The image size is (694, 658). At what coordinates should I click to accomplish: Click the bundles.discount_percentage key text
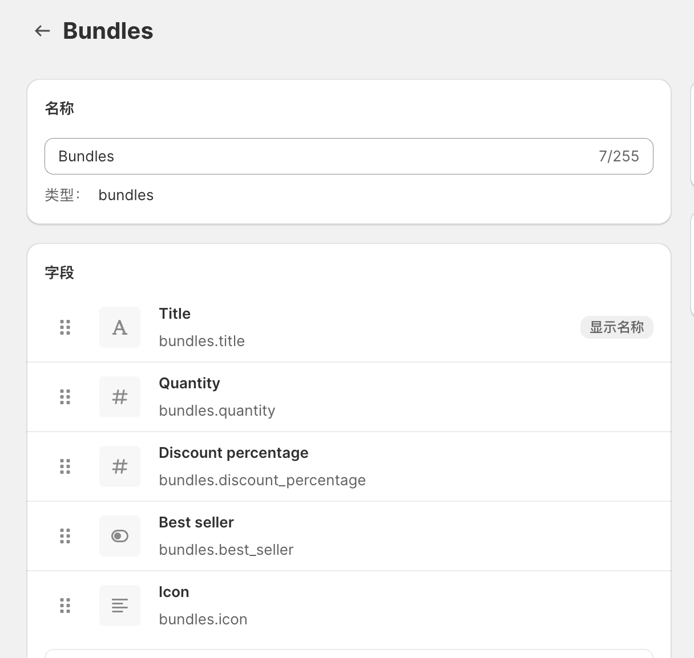(262, 480)
